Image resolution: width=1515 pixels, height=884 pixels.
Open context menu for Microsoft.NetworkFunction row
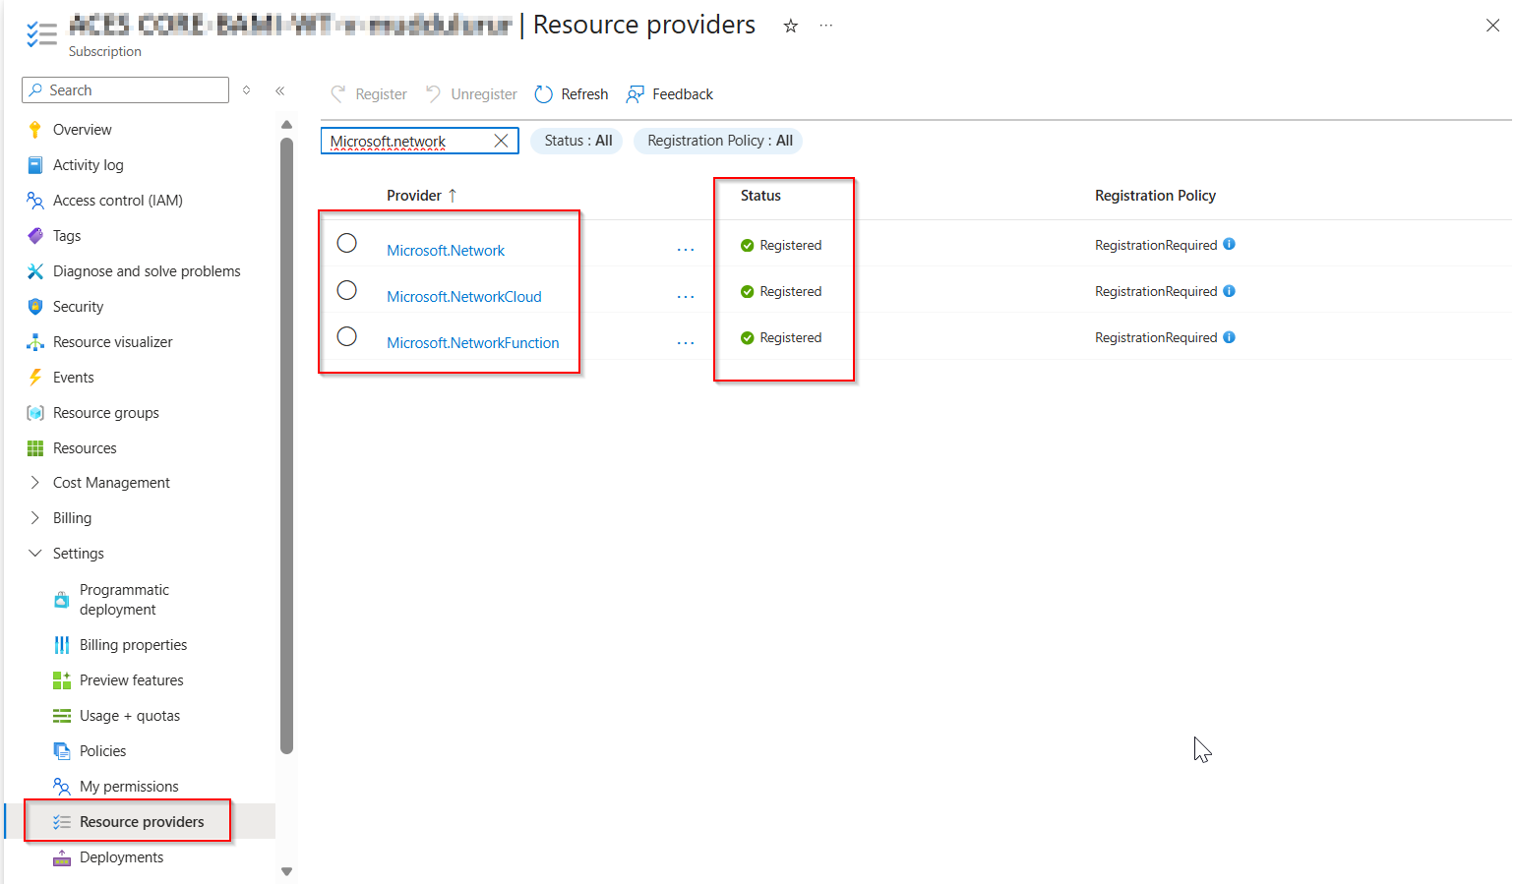click(686, 342)
